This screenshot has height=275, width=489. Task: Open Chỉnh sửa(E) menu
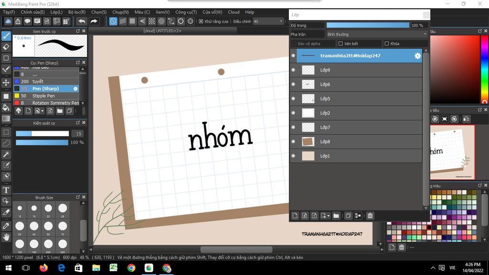click(x=32, y=12)
